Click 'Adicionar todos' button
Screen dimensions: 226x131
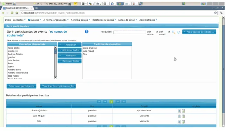pyautogui.click(x=69, y=50)
